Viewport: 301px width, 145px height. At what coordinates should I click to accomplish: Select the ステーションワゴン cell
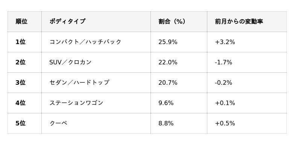click(96, 103)
